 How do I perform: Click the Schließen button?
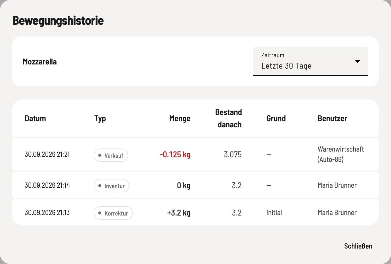point(358,246)
